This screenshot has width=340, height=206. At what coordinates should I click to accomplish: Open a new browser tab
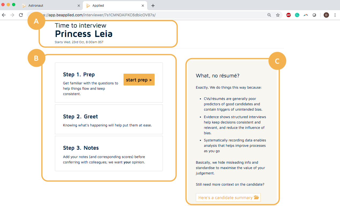(153, 6)
